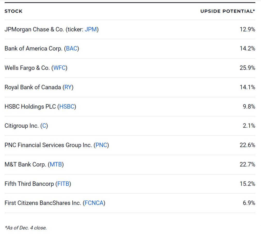Click the UPSIDE POTENTIAL column header
This screenshot has width=261, height=234.
click(x=228, y=11)
